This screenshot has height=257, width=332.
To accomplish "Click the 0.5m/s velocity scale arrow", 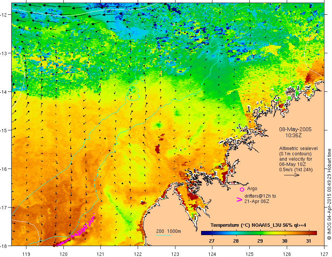I will [292, 175].
